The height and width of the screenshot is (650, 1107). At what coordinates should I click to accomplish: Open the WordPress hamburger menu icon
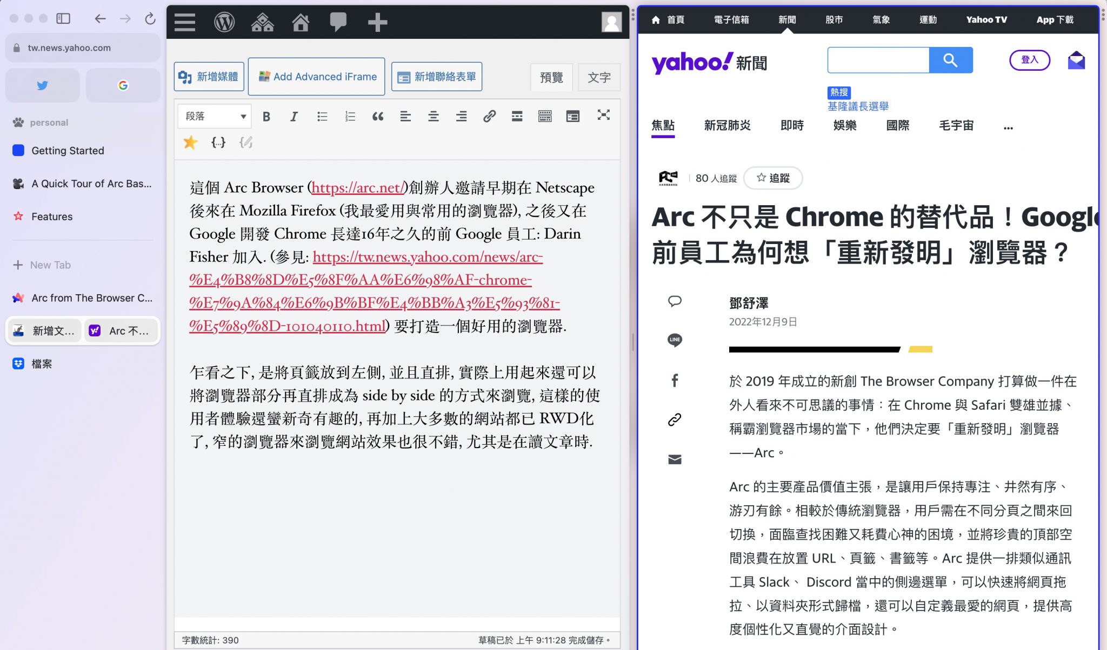(x=185, y=22)
